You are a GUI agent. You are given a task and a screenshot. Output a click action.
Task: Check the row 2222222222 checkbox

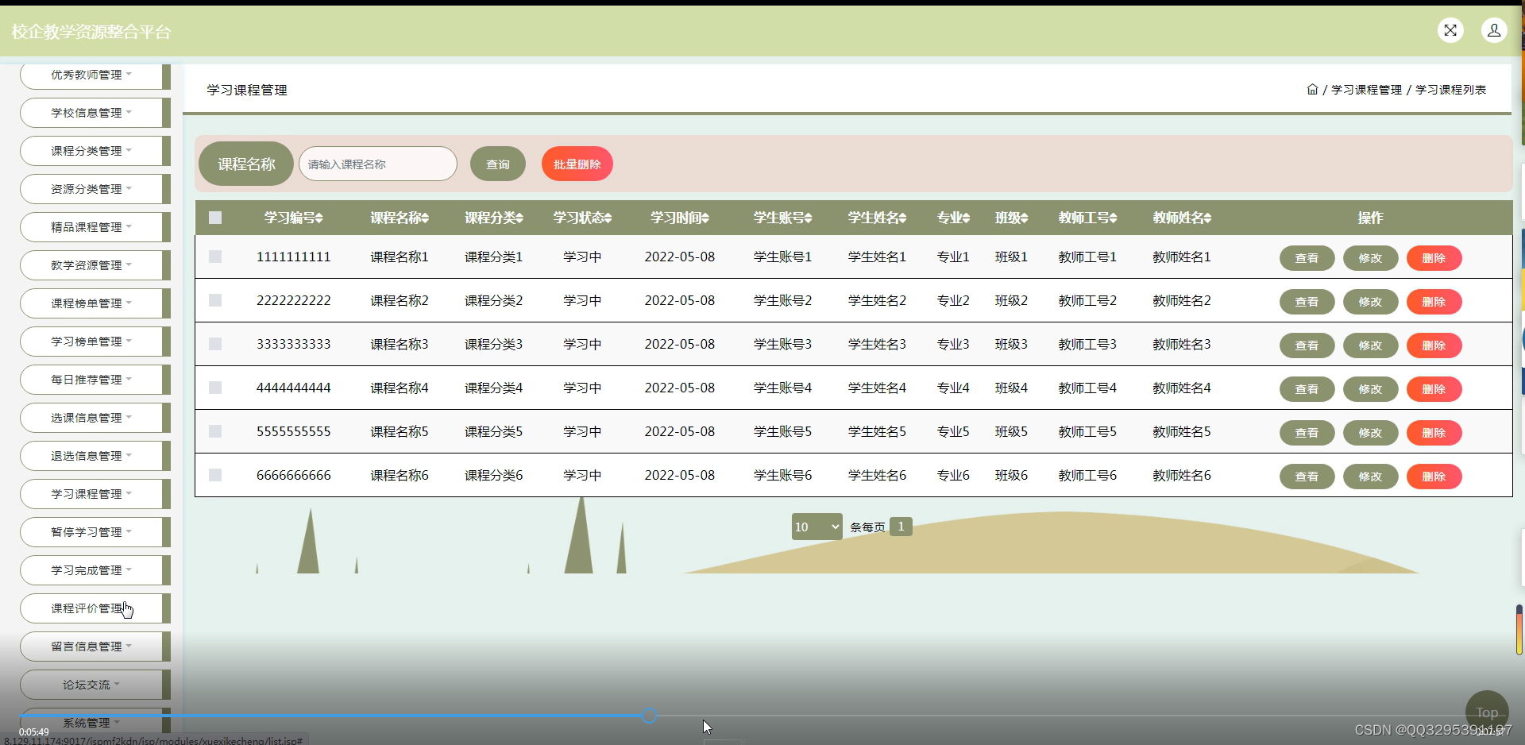(x=215, y=300)
